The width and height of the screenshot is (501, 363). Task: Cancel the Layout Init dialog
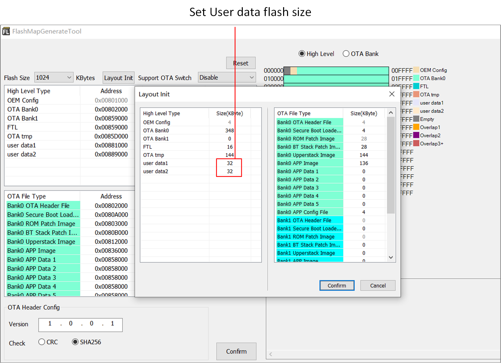[x=378, y=285]
